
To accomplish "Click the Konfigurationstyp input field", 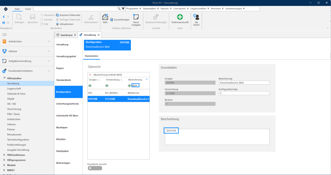I will tap(244, 93).
